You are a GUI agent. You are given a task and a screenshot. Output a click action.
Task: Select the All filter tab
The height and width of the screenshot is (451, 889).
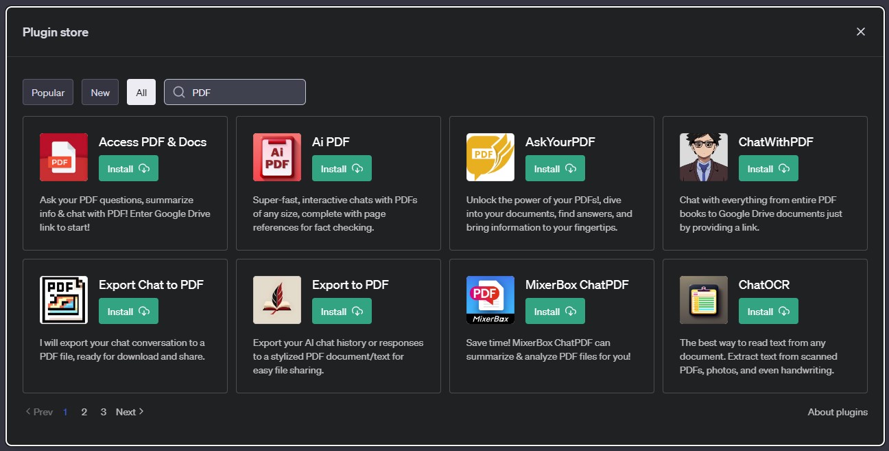point(141,93)
